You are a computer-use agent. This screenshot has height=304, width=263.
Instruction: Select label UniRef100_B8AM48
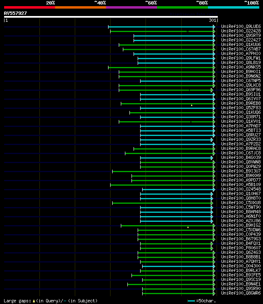(241, 212)
